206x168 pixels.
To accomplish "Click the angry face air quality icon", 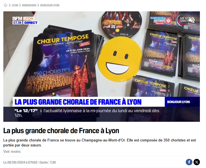I will point(168,20).
